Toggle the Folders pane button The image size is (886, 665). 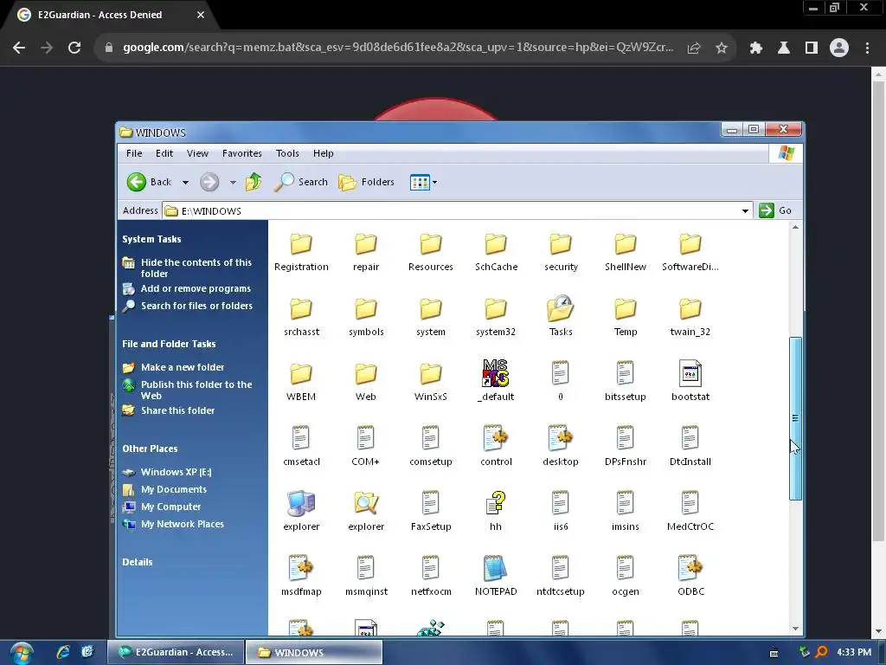366,182
